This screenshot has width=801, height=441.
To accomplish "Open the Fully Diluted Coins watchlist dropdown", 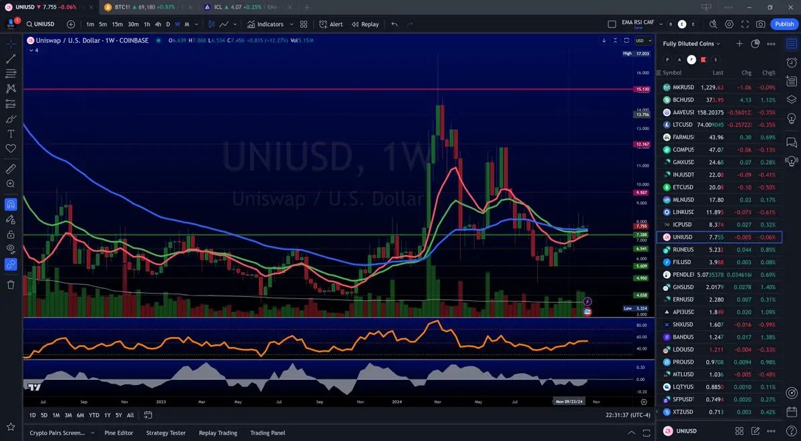I will 692,43.
